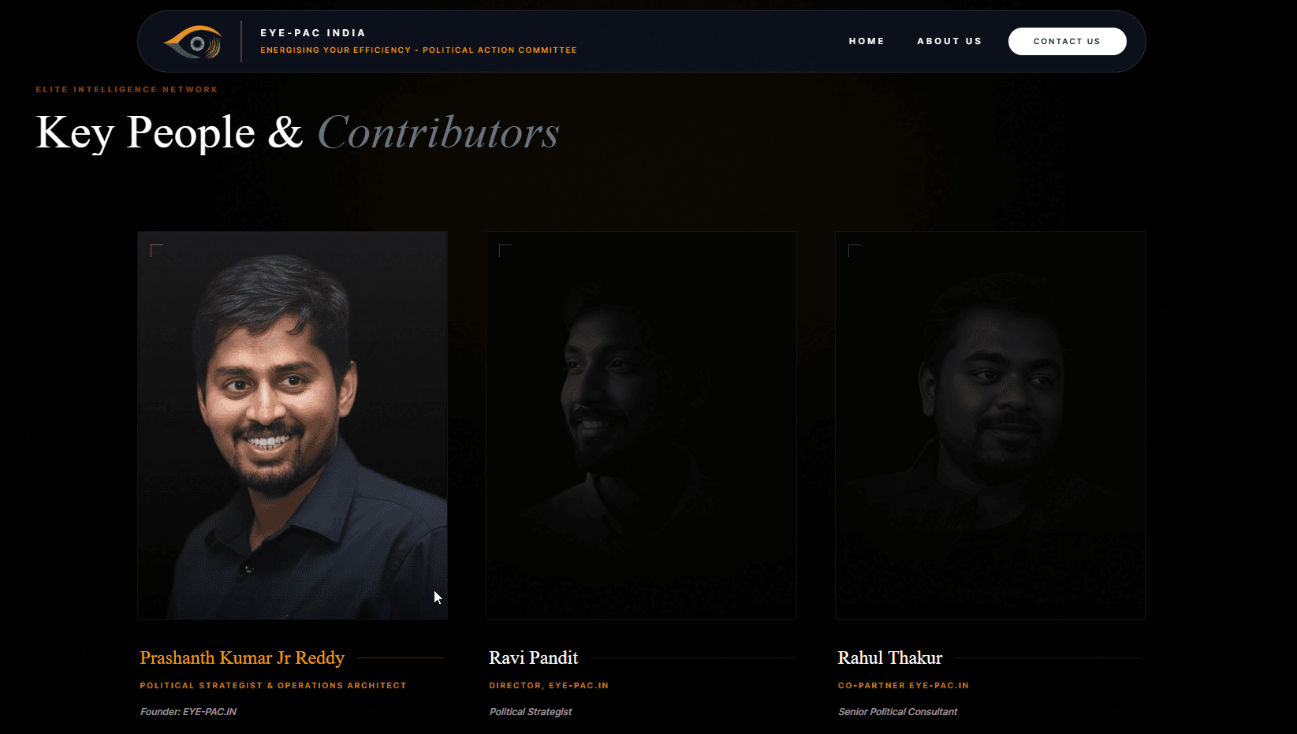Click the Senior Political Consultant text

coord(897,712)
